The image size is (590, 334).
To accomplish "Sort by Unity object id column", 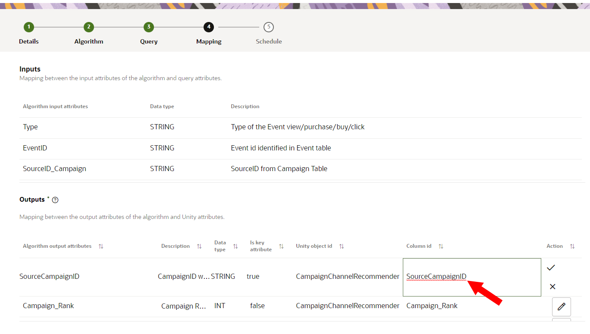I will coord(342,246).
